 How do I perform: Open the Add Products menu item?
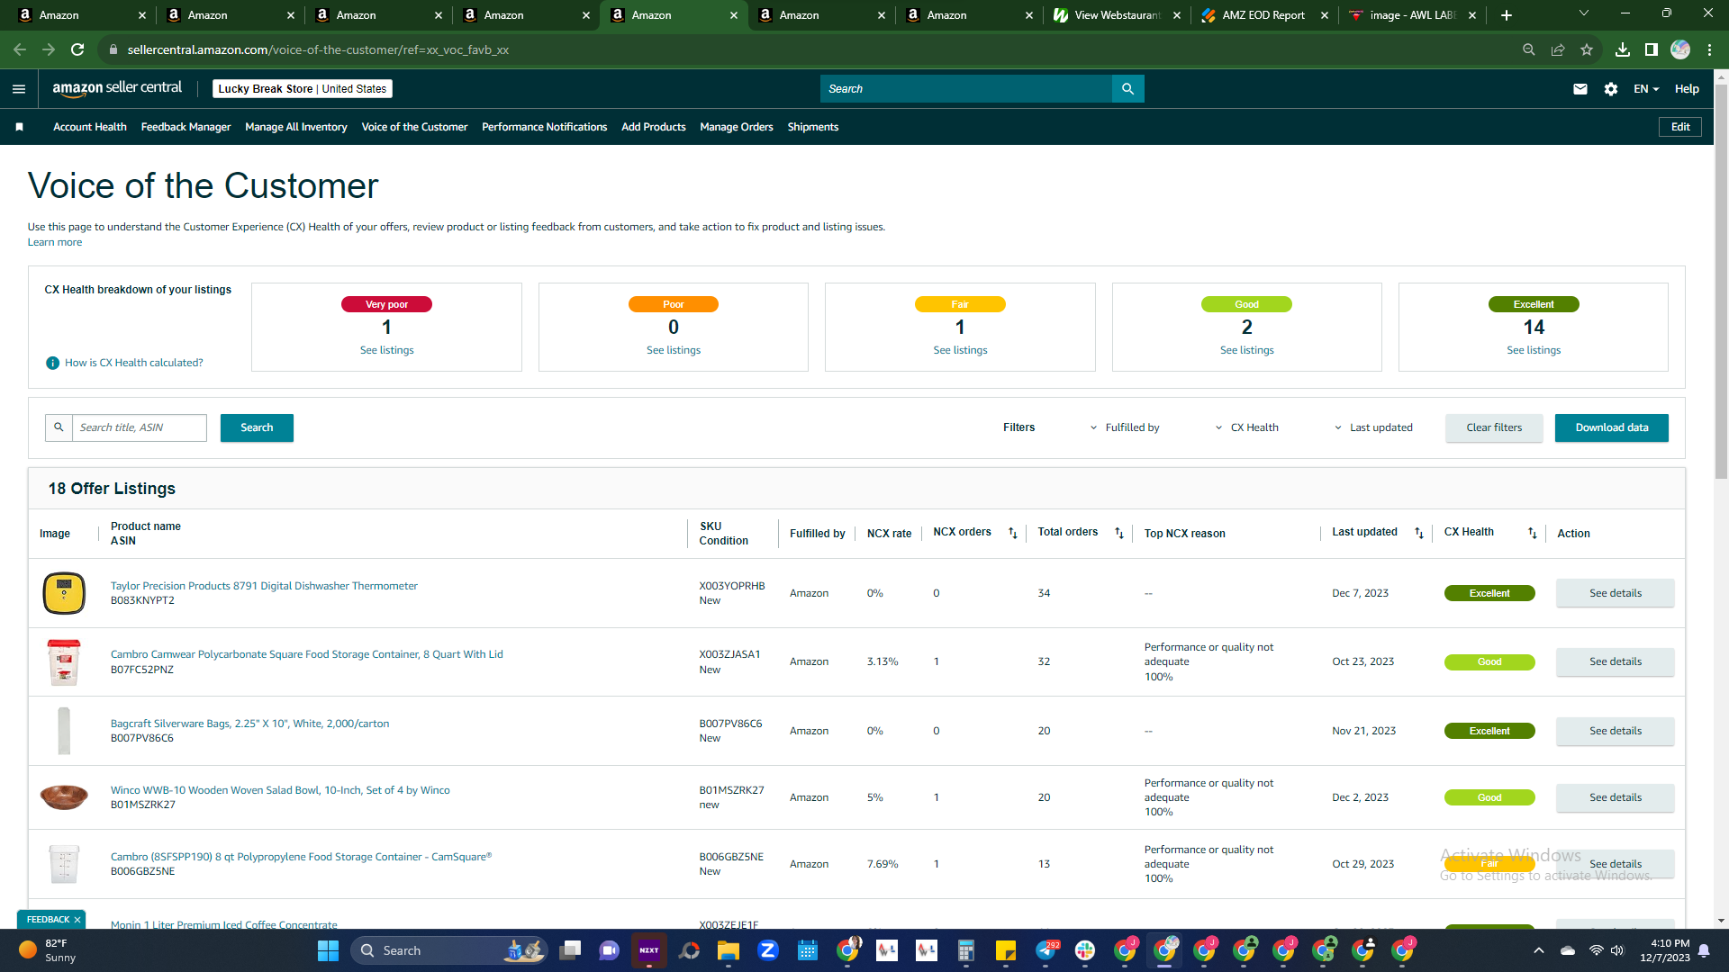pyautogui.click(x=654, y=127)
